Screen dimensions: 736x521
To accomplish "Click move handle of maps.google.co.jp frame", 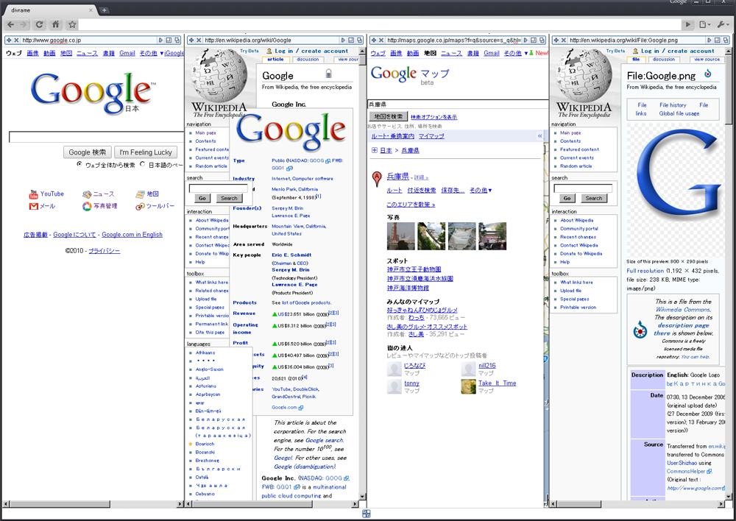I will click(373, 40).
